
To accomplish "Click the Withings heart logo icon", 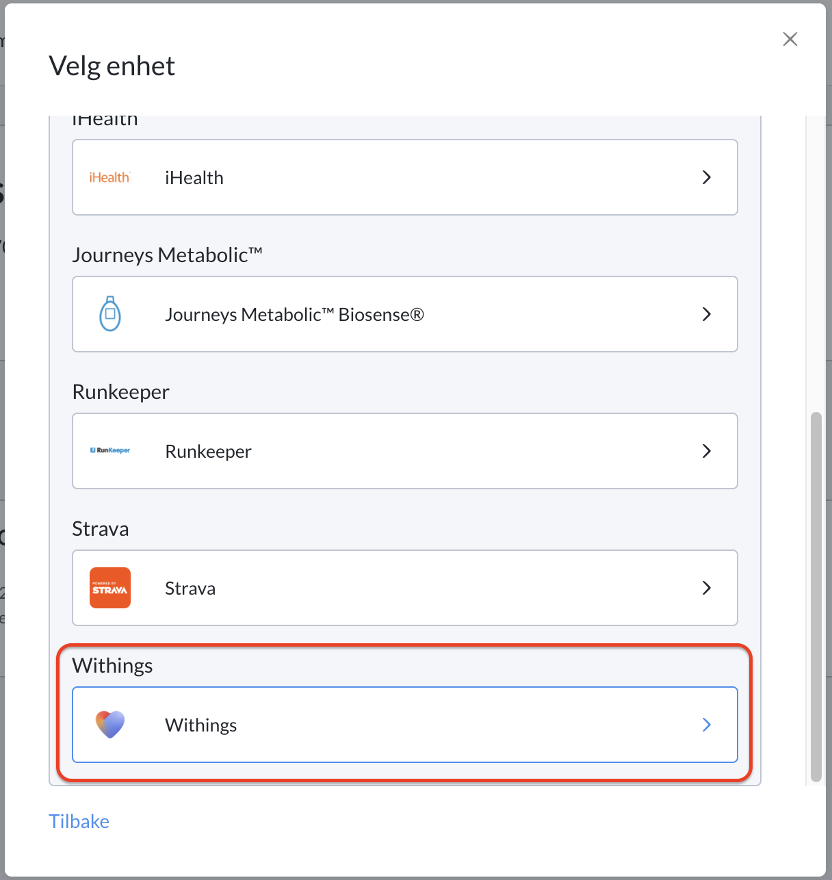I will (110, 725).
